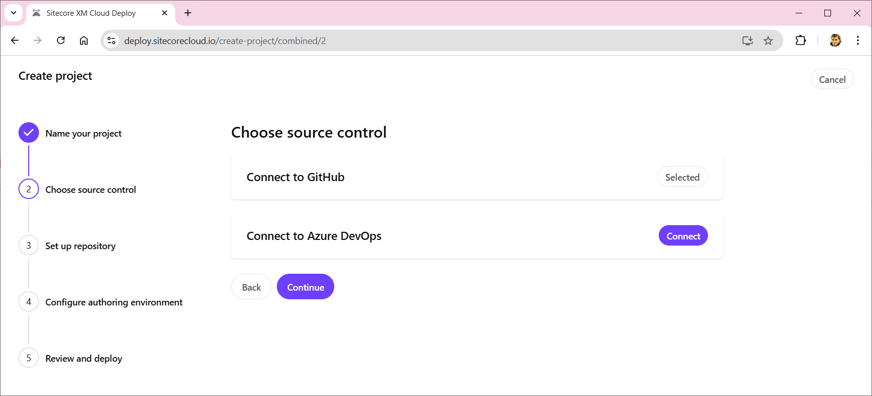The height and width of the screenshot is (396, 872).
Task: Reload the page with the refresh icon
Action: [60, 40]
